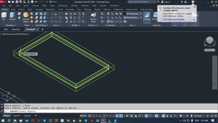Toggle Polar tracking in status bar
This screenshot has height=123, width=218.
(x=104, y=116)
